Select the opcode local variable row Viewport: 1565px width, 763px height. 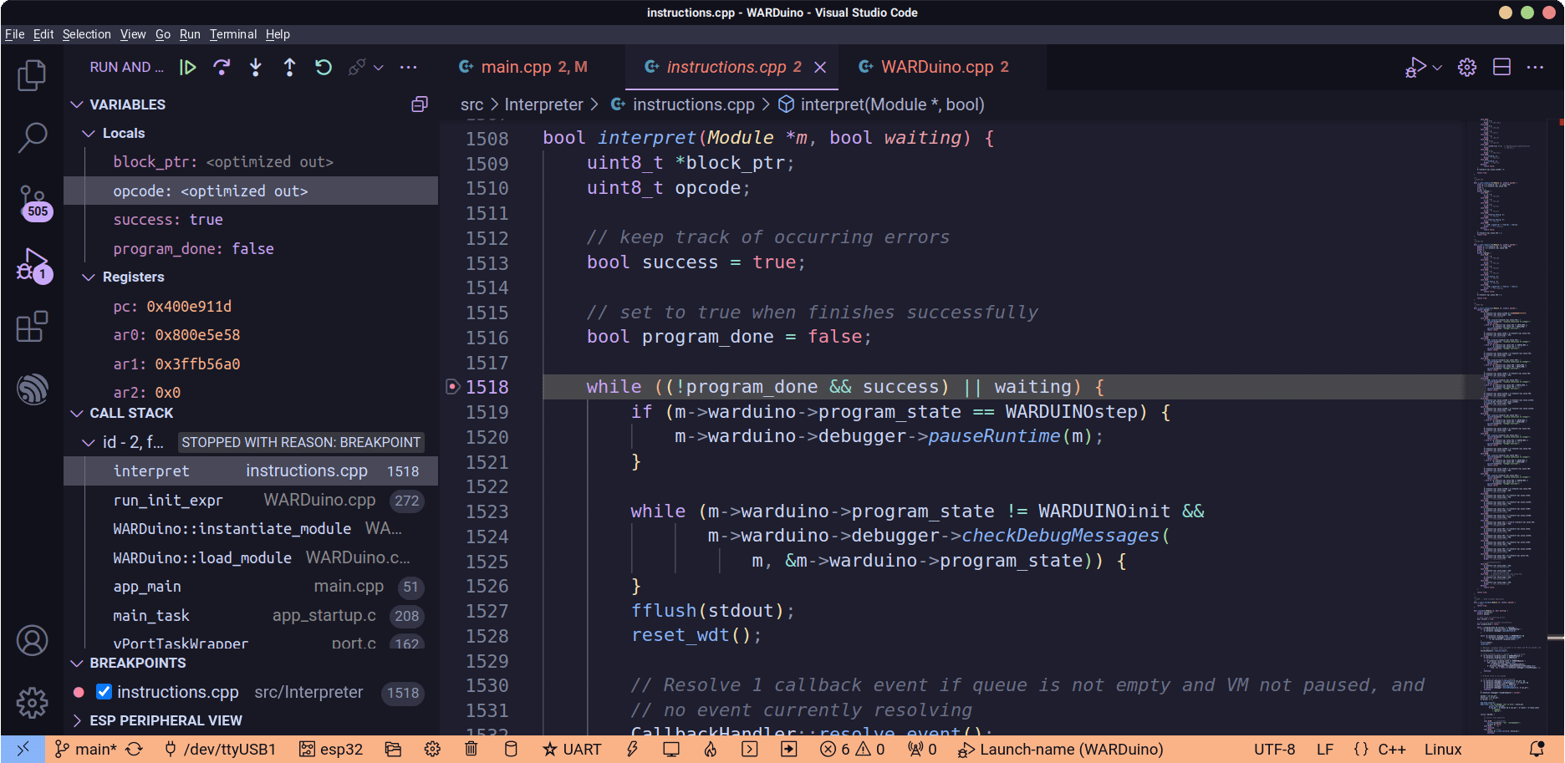pos(251,191)
